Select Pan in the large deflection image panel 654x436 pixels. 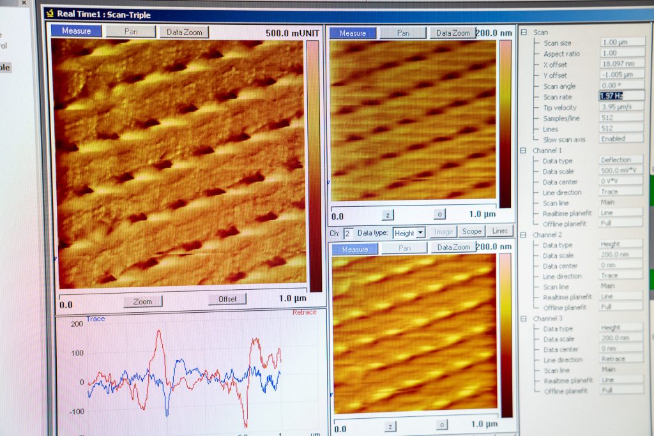pos(130,32)
